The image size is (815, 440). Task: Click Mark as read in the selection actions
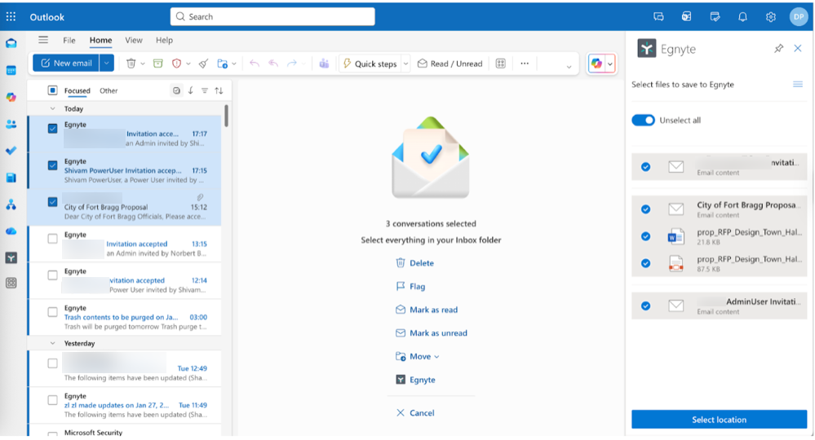432,310
